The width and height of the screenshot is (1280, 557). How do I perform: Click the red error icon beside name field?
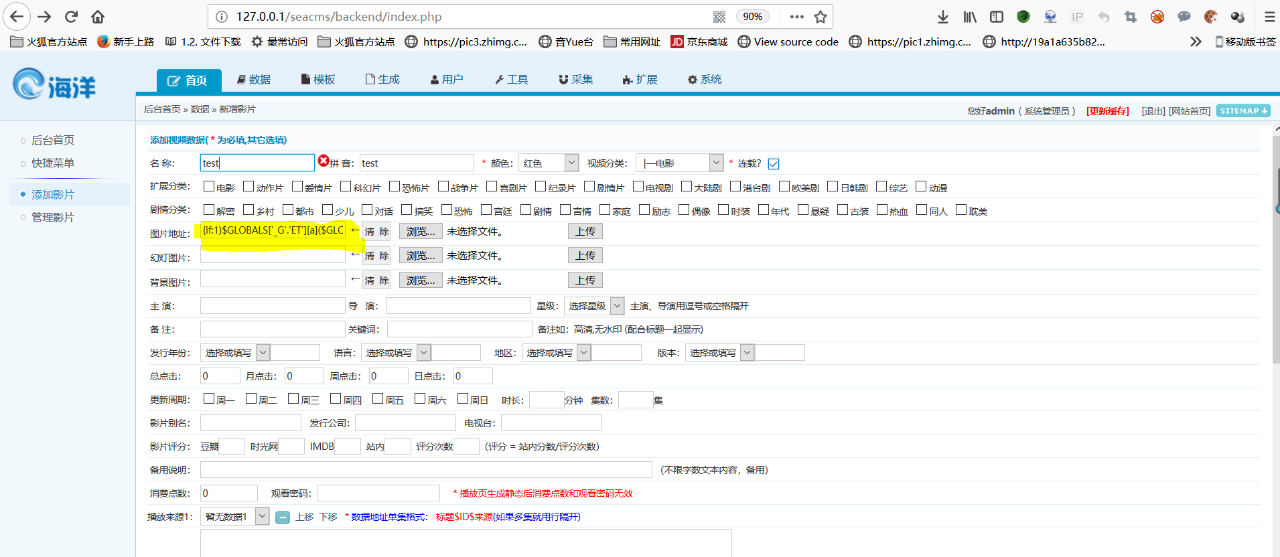(324, 161)
